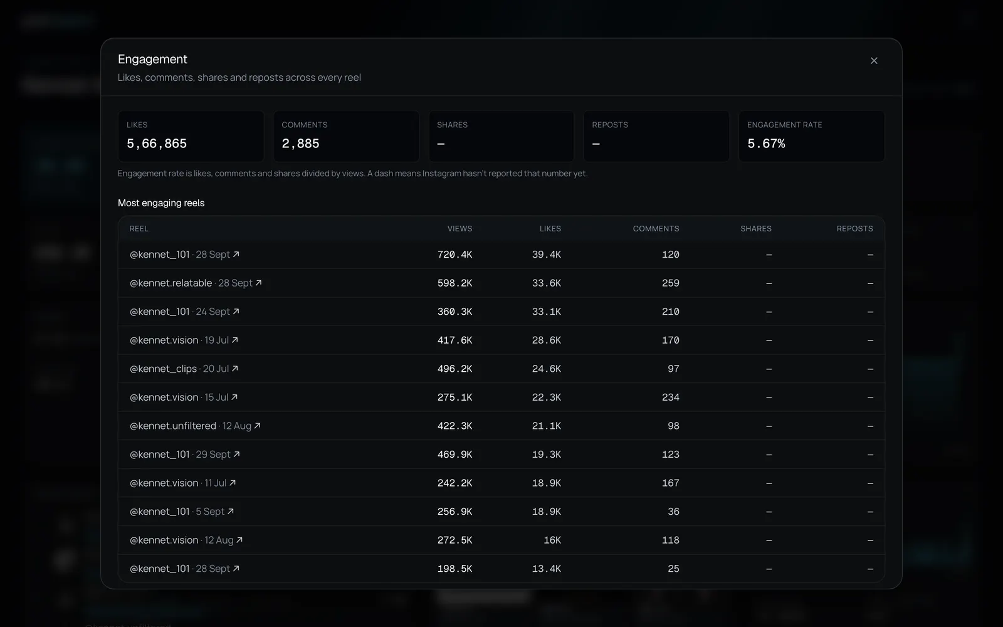Click the views value 275.1K
The width and height of the screenshot is (1003, 627).
(x=454, y=398)
